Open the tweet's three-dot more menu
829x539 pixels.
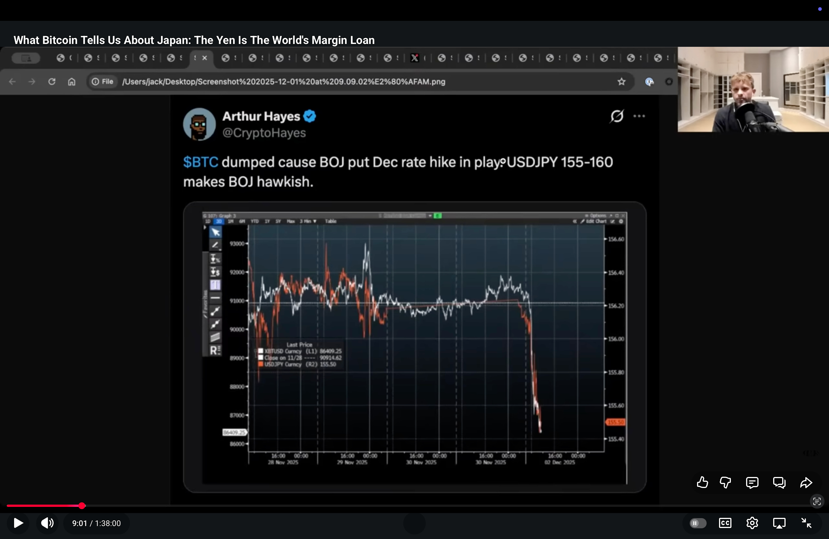639,116
